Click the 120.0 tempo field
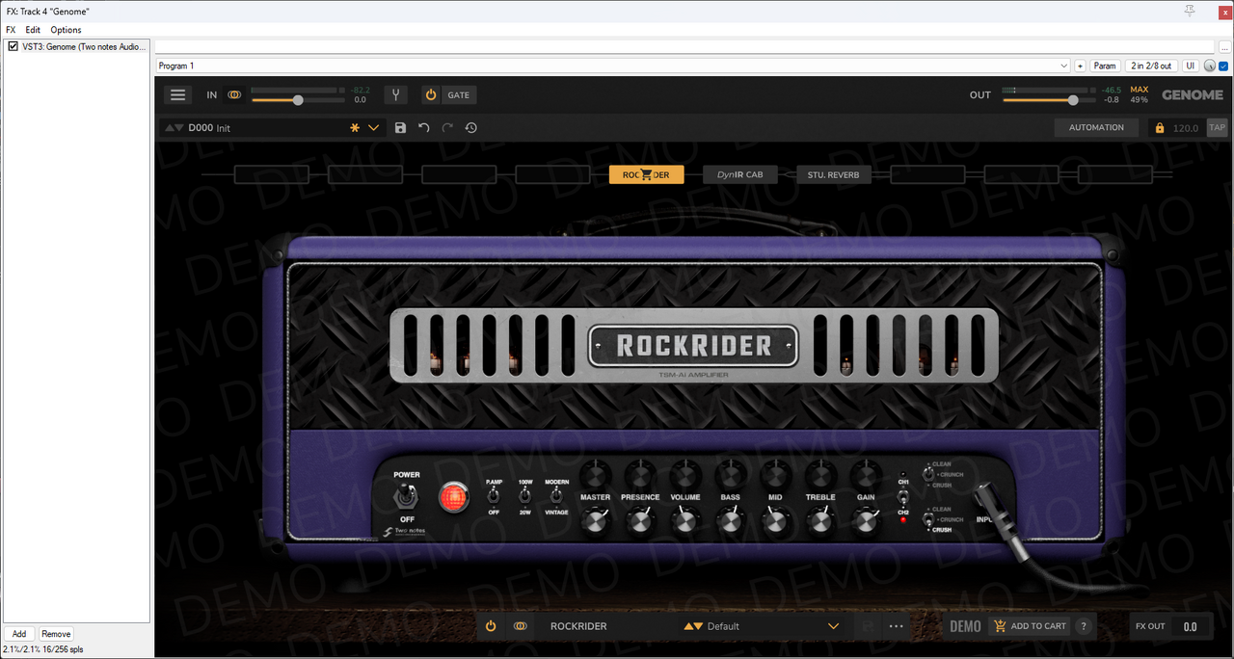This screenshot has height=659, width=1234. [x=1186, y=128]
